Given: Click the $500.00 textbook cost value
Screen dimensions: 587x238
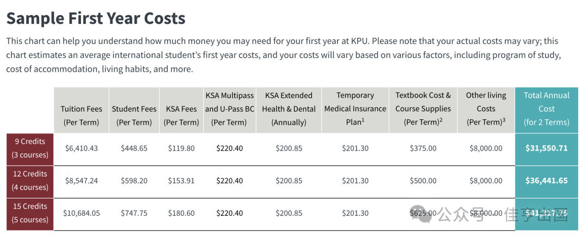Looking at the screenshot, I should coord(423,181).
